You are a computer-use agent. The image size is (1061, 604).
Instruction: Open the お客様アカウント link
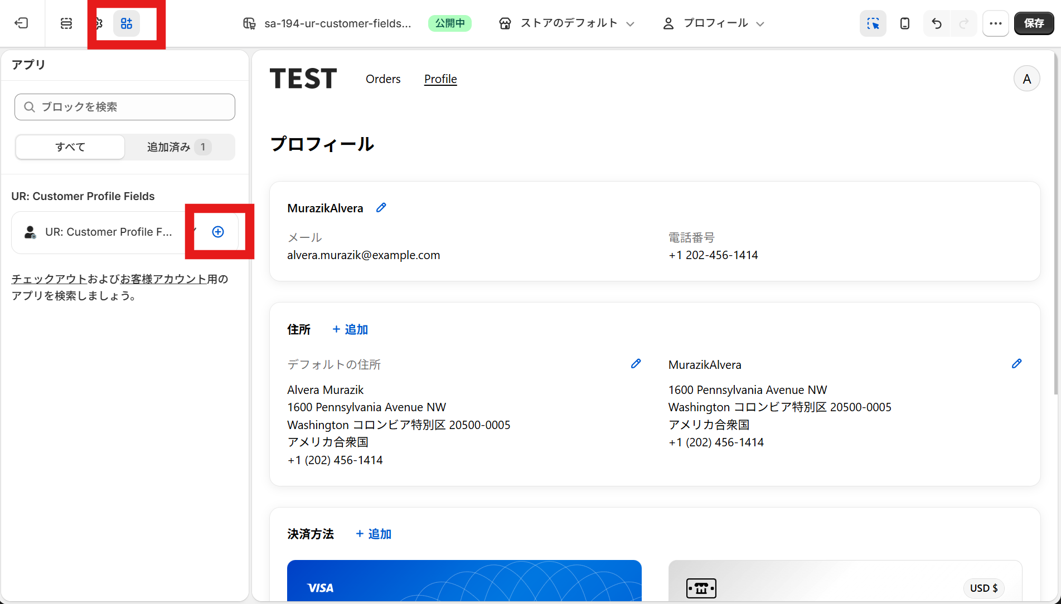coord(163,279)
